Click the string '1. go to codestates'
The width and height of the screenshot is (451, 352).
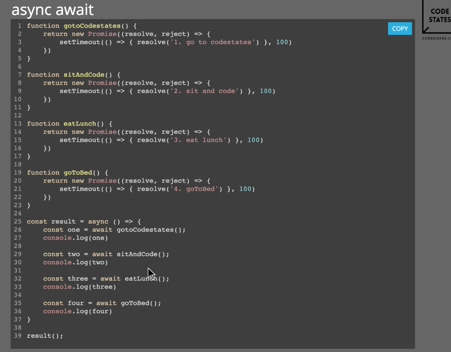pos(213,42)
